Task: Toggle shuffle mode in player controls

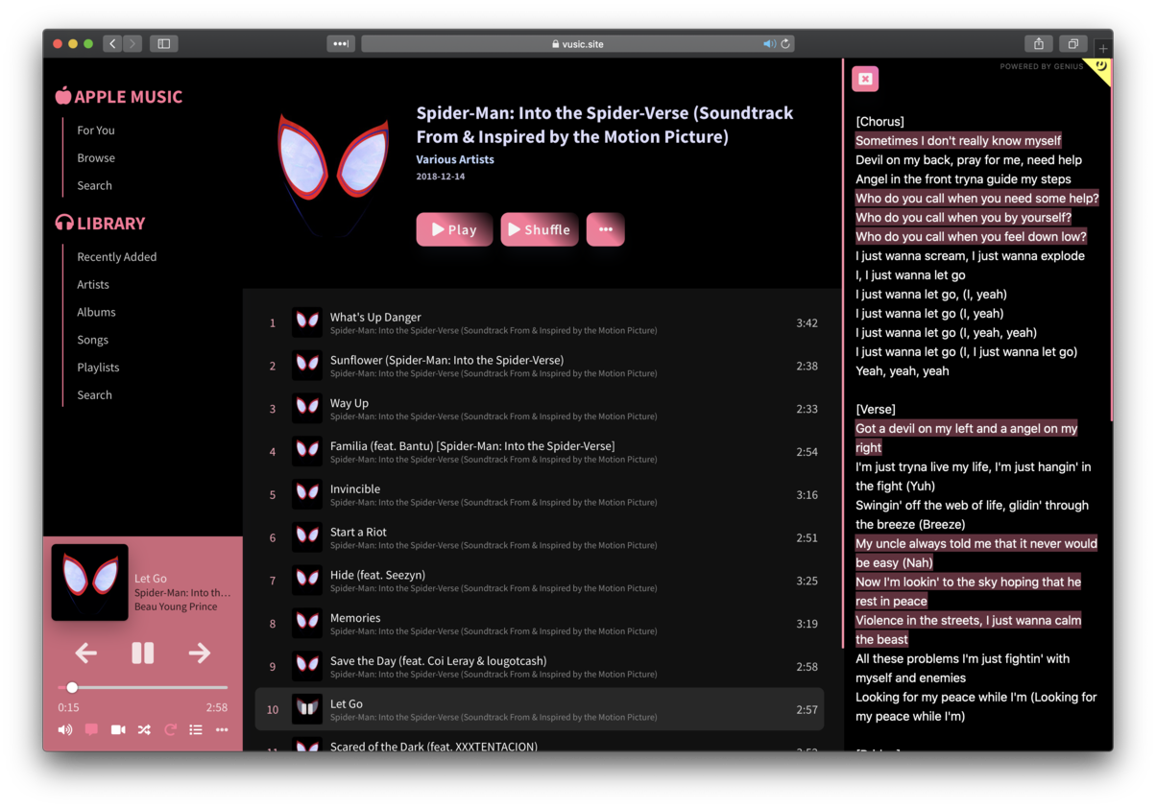Action: (144, 730)
